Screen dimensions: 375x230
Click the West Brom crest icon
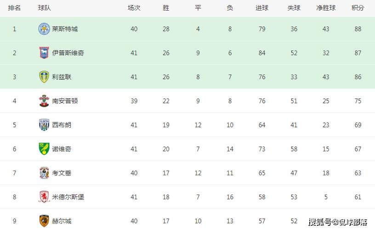pyautogui.click(x=44, y=125)
